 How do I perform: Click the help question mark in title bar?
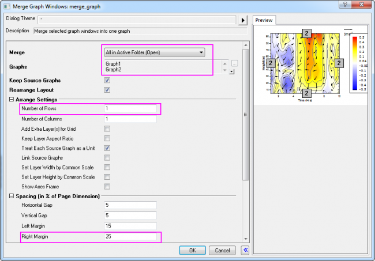(x=343, y=5)
